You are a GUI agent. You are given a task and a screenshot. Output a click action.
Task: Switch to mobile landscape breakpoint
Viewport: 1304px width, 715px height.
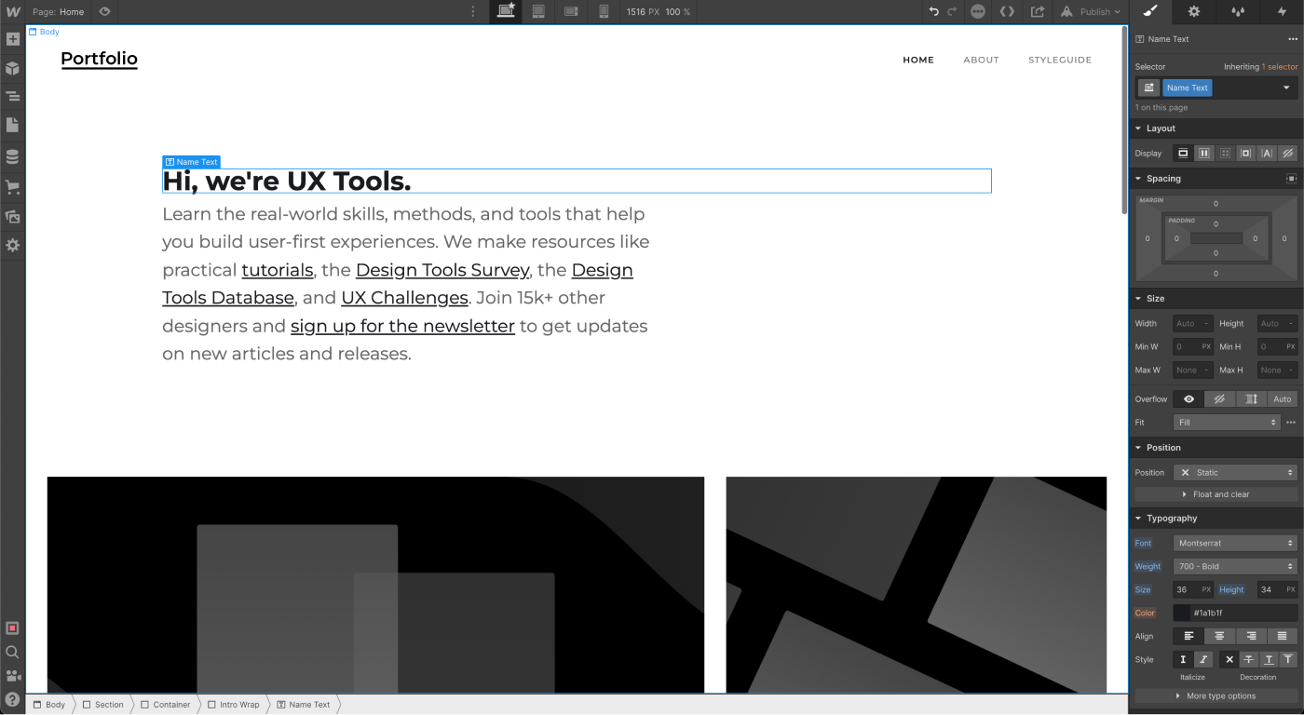point(571,11)
